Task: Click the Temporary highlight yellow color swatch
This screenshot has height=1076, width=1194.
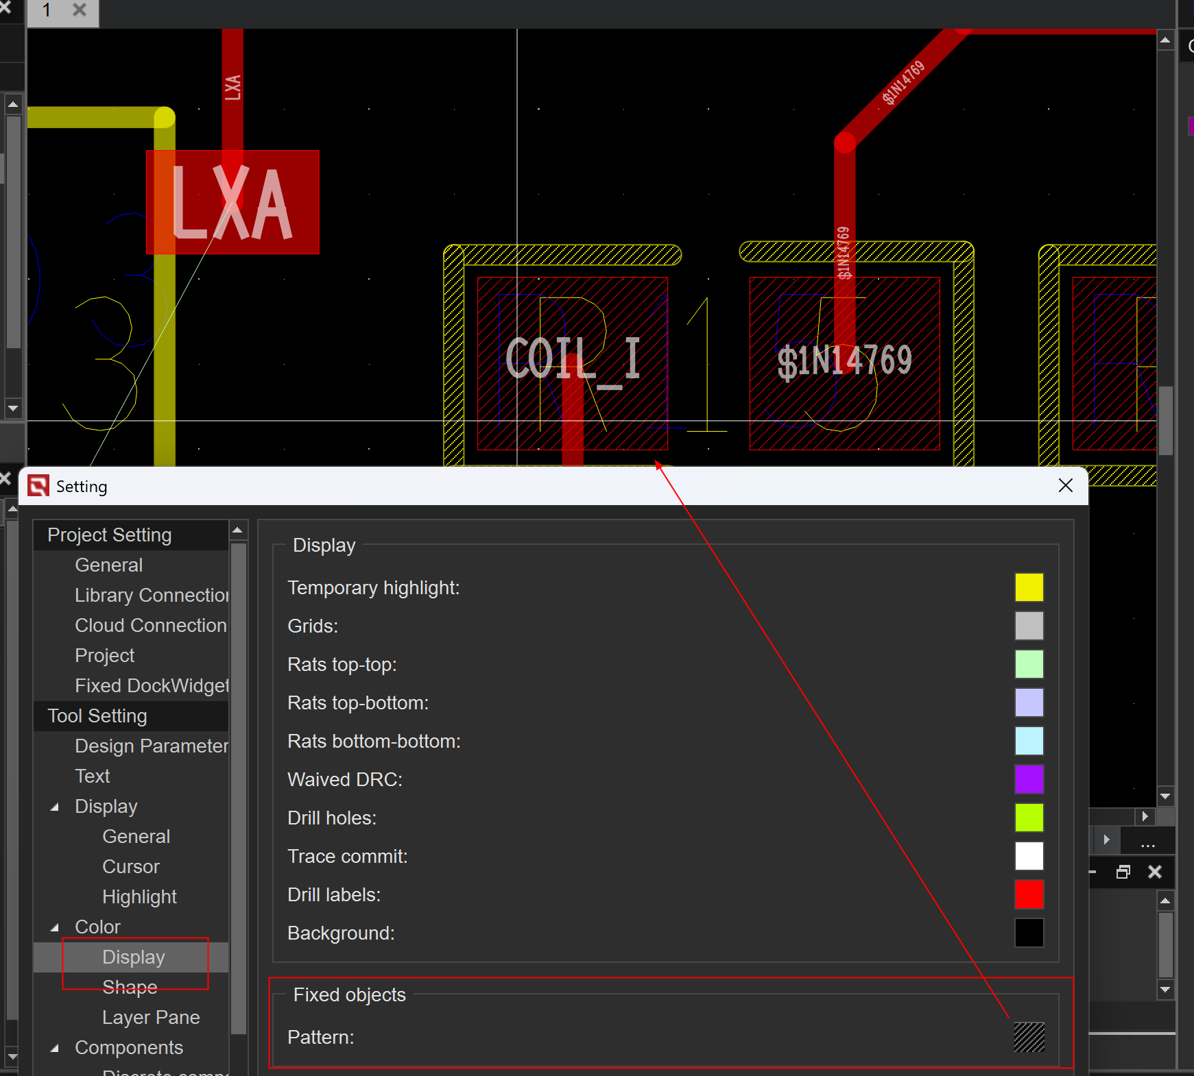Action: [1029, 587]
